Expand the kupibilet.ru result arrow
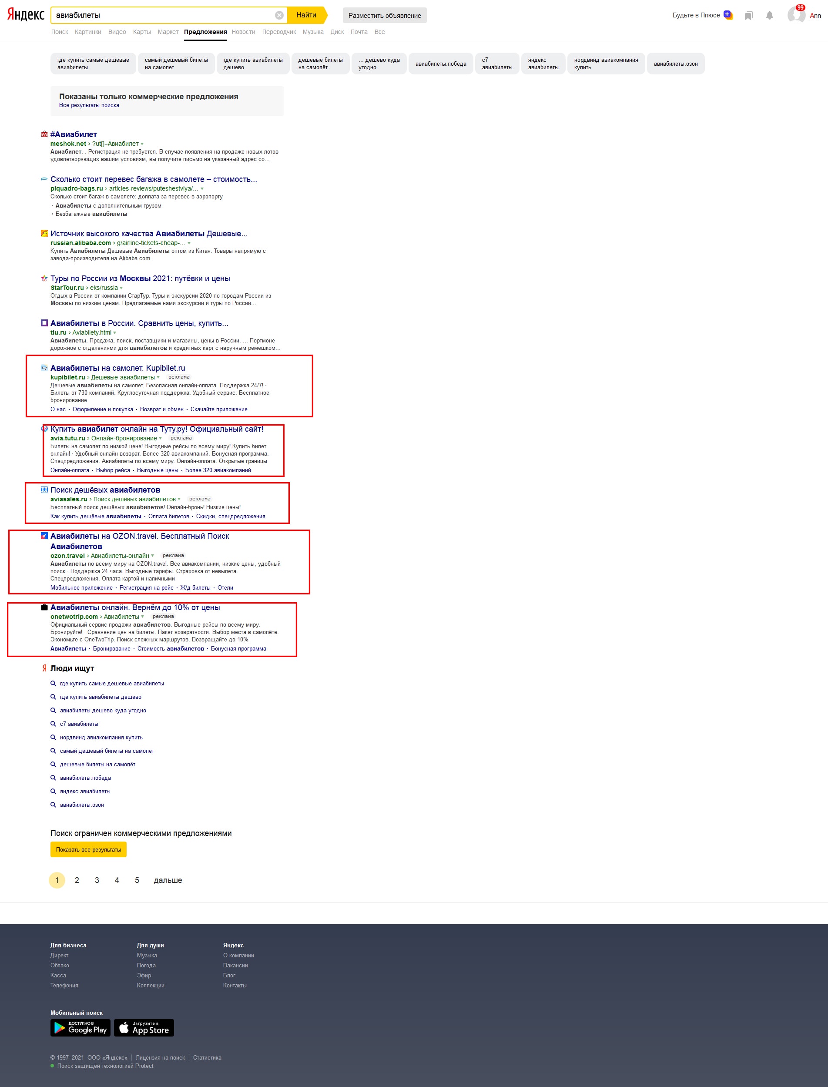This screenshot has height=1087, width=828. pyautogui.click(x=158, y=378)
